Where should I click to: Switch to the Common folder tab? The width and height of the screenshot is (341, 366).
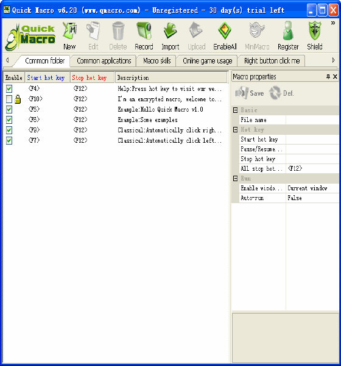click(44, 61)
